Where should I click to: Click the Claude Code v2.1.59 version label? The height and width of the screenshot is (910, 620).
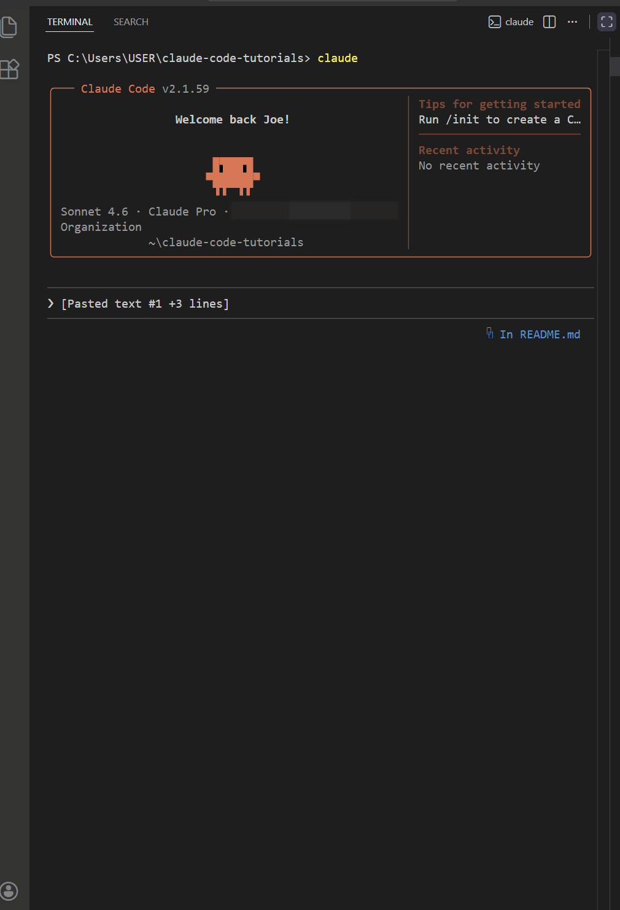pos(144,88)
